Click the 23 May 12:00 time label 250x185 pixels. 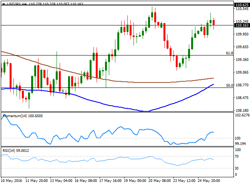coord(184,181)
